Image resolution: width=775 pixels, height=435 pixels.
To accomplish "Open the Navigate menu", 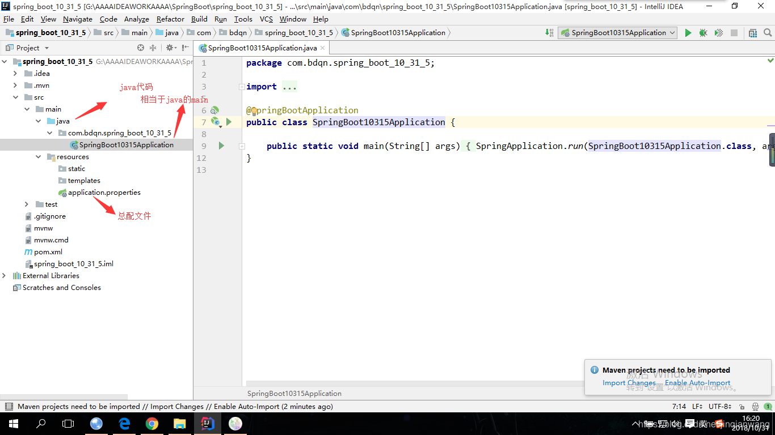I will (77, 19).
